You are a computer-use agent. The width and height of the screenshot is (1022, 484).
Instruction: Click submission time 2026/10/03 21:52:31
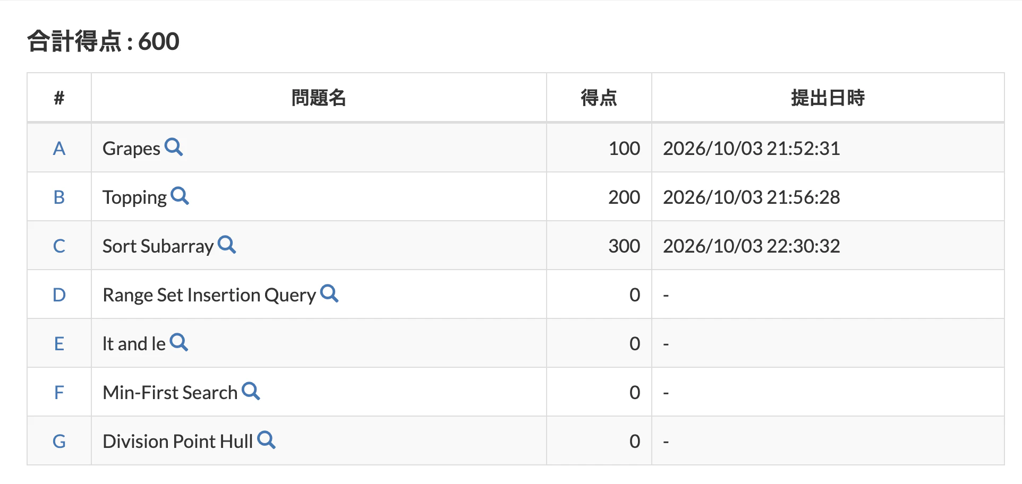tap(751, 148)
